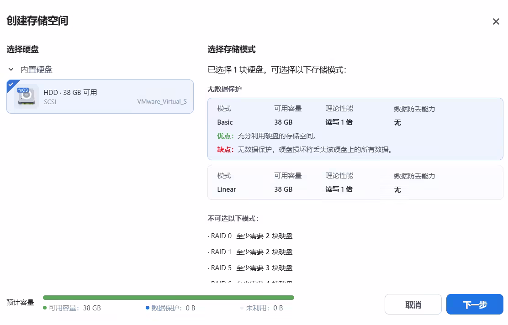Choose the Linear storage mode
508x325 pixels.
(x=355, y=183)
